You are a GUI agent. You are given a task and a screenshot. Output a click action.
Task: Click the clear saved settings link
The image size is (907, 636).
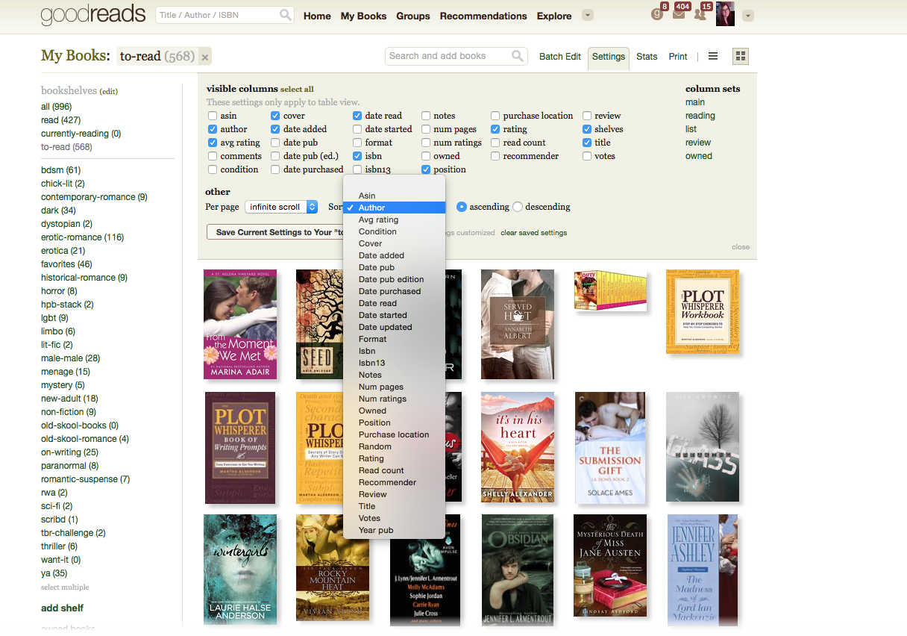click(x=533, y=232)
